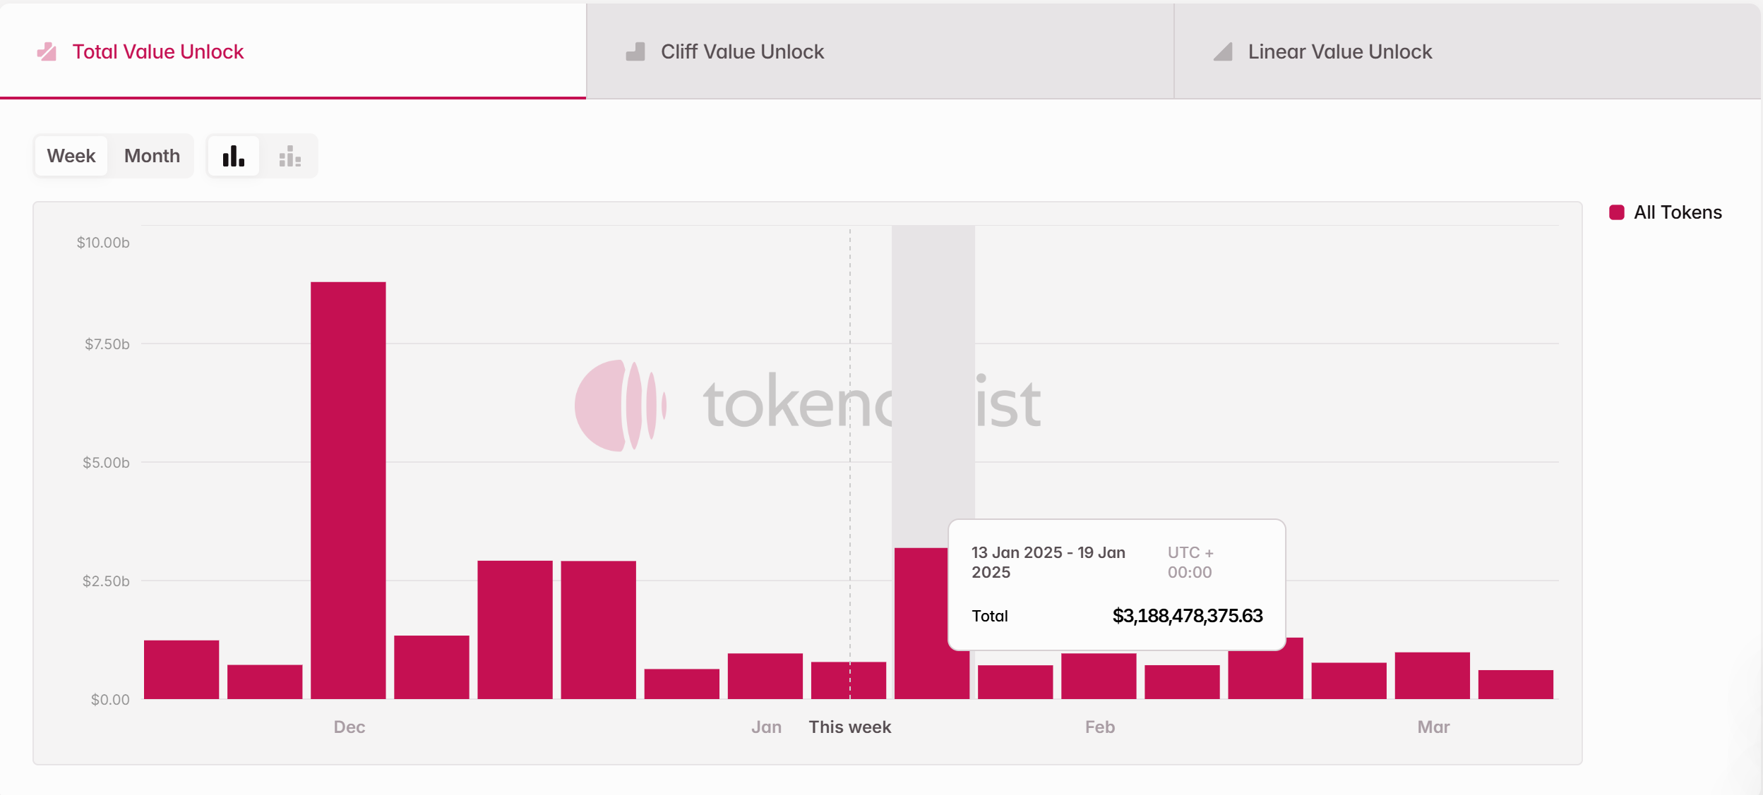
Task: Click the highlighted 13 Jan–19 Jan bar
Action: (921, 623)
